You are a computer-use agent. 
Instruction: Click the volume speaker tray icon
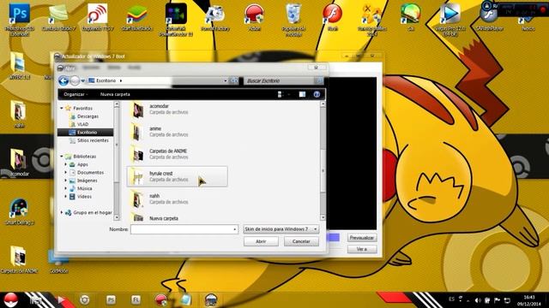click(478, 300)
